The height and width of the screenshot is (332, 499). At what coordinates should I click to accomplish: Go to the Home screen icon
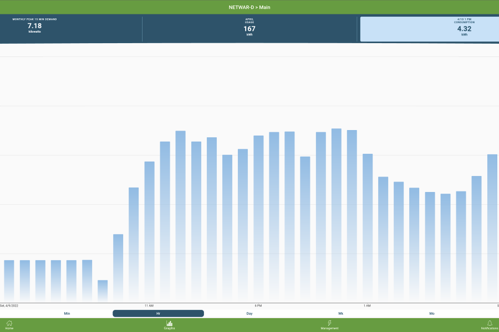9,325
